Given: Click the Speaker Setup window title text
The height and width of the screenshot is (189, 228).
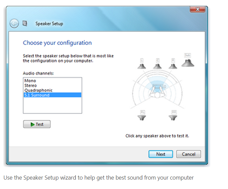Looking at the screenshot, I should [x=49, y=24].
